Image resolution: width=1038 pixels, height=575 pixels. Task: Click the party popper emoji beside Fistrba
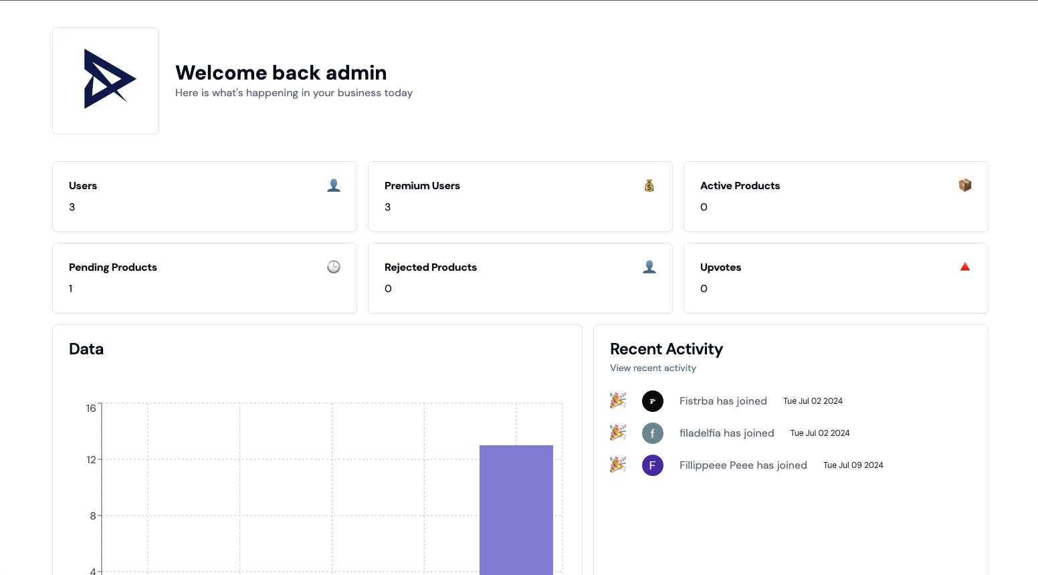(618, 400)
